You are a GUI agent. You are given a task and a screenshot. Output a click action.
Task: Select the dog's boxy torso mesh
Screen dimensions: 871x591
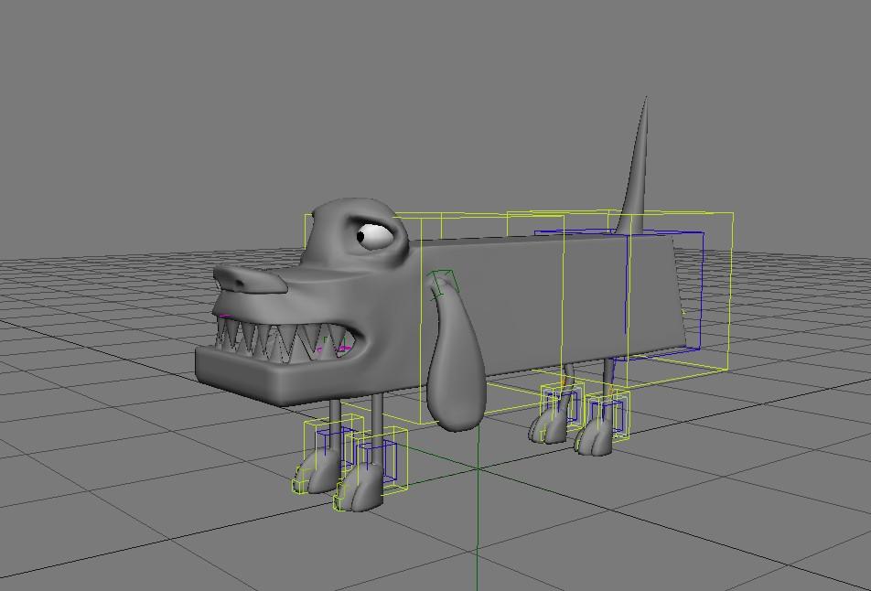(545, 309)
